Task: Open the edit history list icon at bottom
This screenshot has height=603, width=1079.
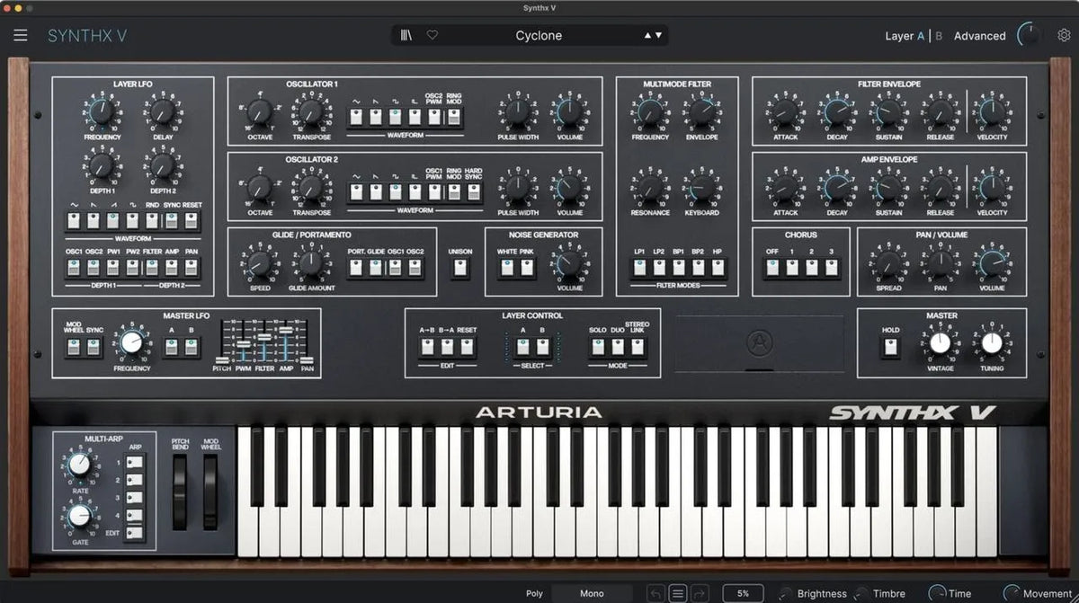Action: 679,593
